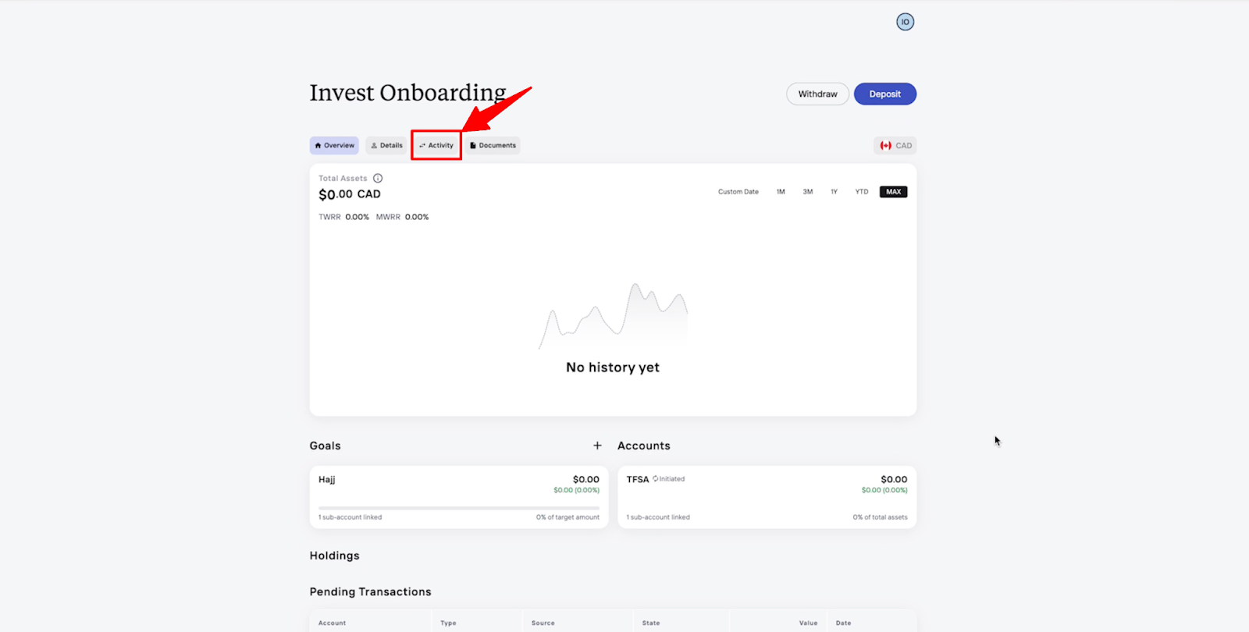1249x632 pixels.
Task: Select the 3M time range
Action: [808, 192]
